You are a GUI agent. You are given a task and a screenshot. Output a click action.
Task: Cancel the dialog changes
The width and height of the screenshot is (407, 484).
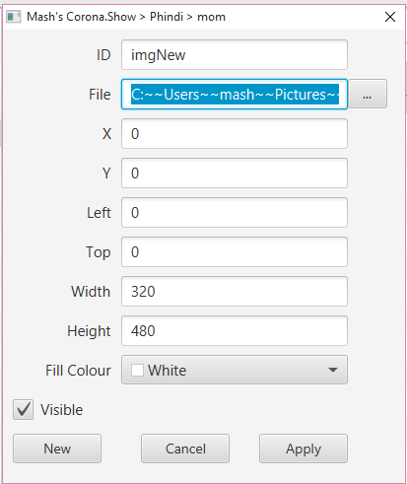(185, 449)
